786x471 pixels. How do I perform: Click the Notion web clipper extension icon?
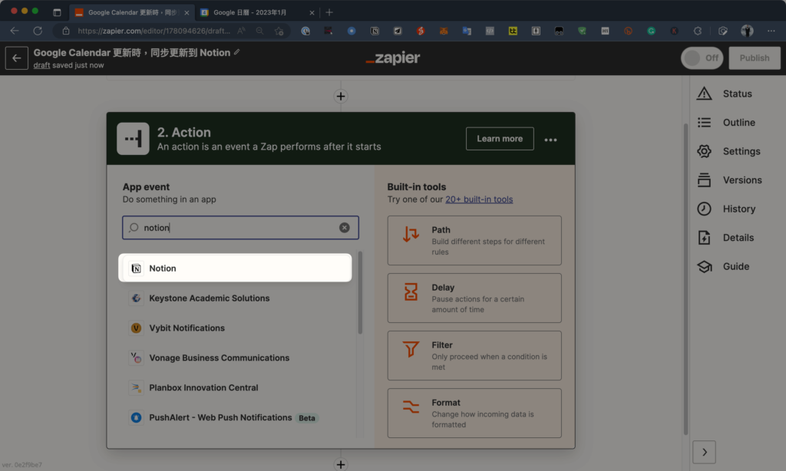coord(375,31)
